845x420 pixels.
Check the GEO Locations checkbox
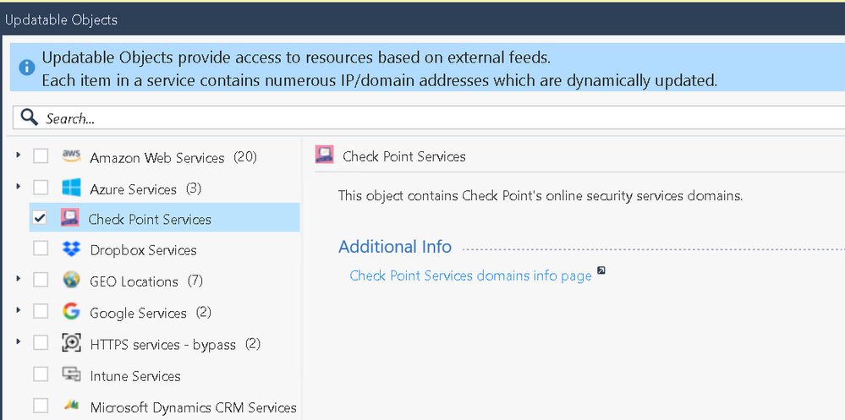41,280
